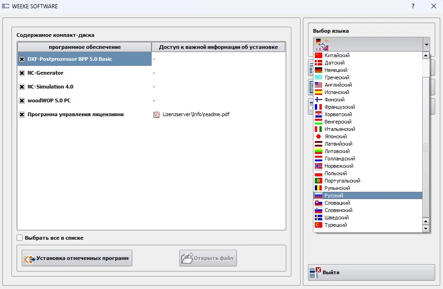Uncheck the woodWOP 5.0 PC checkbox
Screen dimensions: 443x289
pyautogui.click(x=22, y=100)
